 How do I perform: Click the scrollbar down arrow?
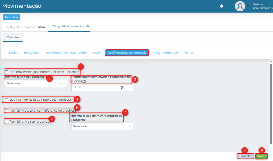271,149
